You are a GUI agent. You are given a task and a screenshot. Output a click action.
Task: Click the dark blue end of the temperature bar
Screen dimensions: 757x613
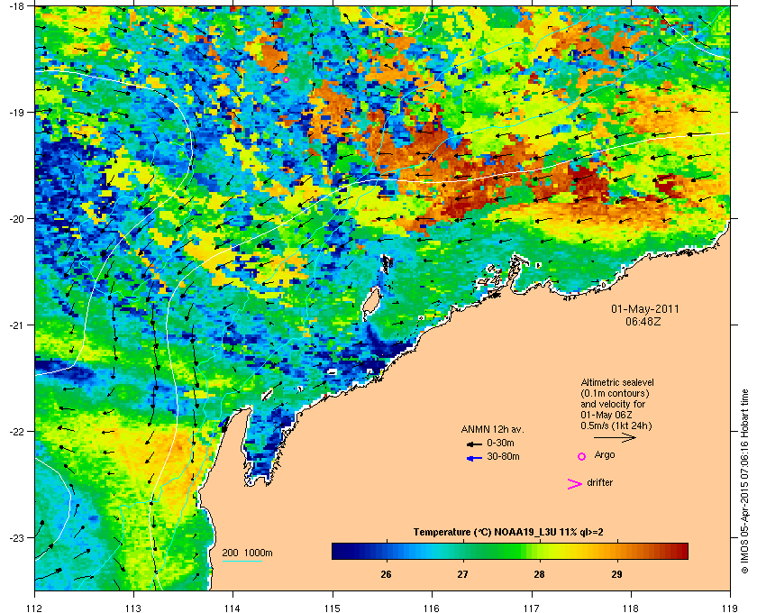click(x=338, y=551)
